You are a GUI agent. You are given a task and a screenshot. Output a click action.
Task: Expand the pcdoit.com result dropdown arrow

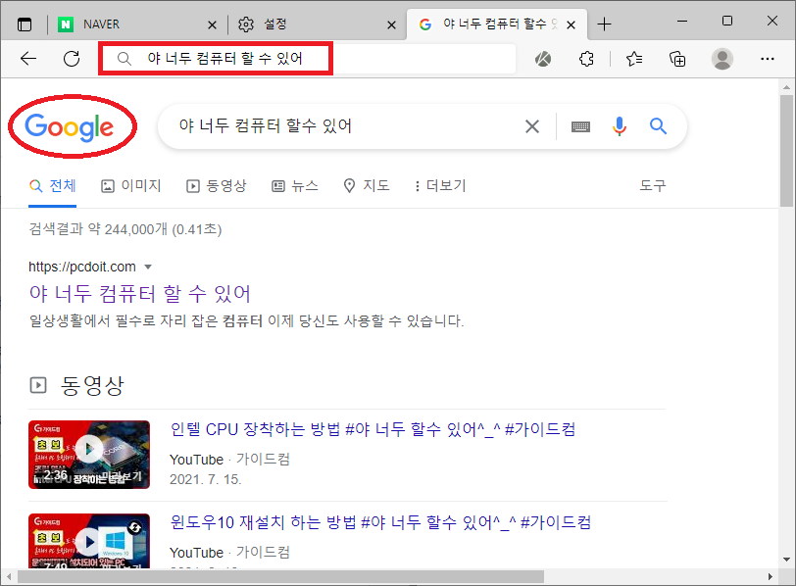(148, 267)
